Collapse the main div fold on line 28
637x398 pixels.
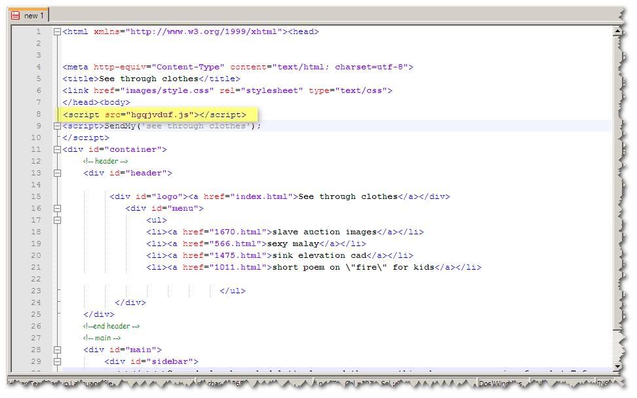(57, 350)
